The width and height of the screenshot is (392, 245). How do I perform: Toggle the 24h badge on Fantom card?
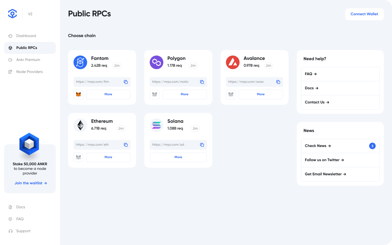tap(117, 66)
